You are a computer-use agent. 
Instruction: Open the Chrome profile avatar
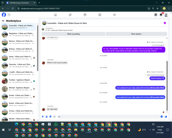(164, 9)
